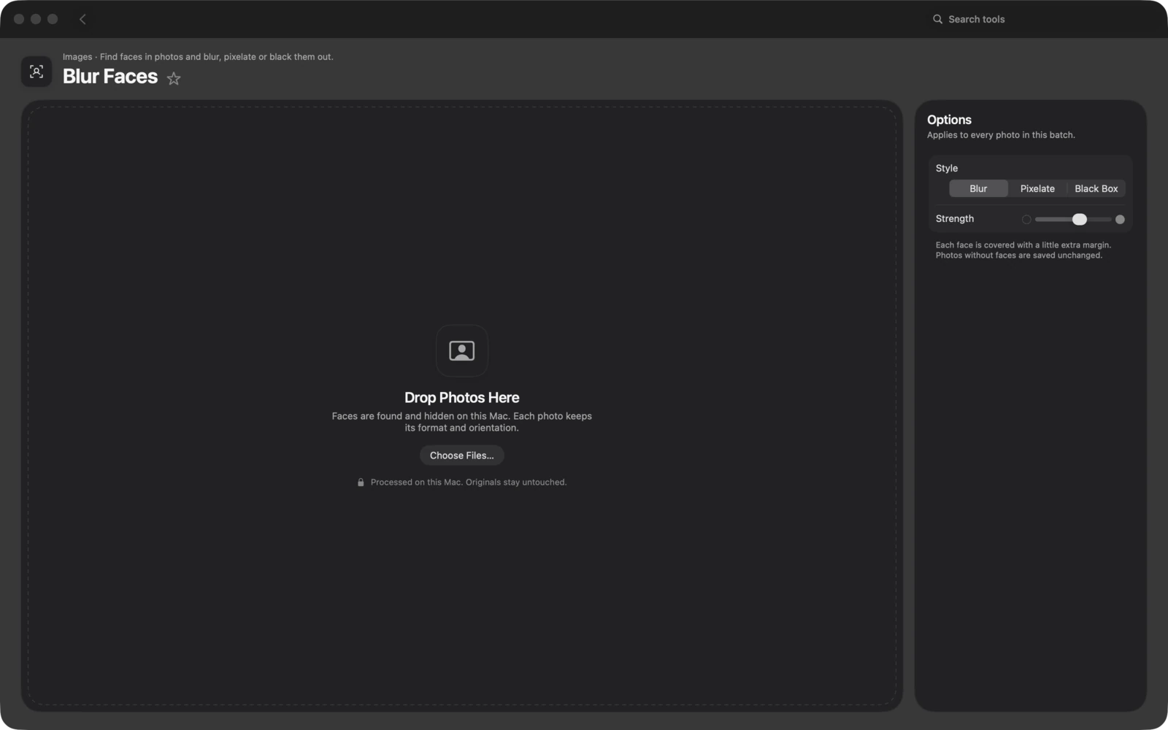Click 'Processed on this Mac' privacy text
The height and width of the screenshot is (730, 1168).
(x=469, y=483)
